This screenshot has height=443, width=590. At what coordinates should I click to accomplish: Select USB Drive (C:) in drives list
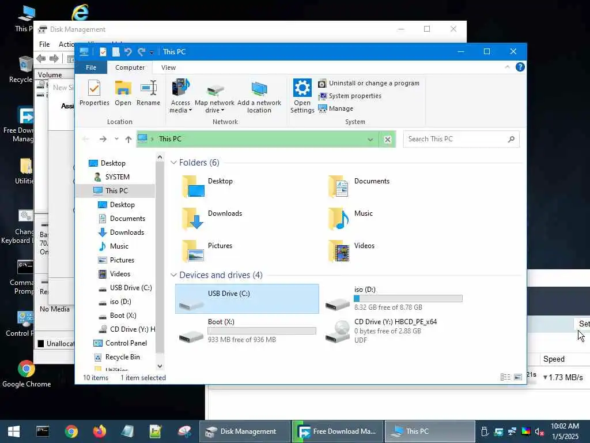(x=247, y=299)
